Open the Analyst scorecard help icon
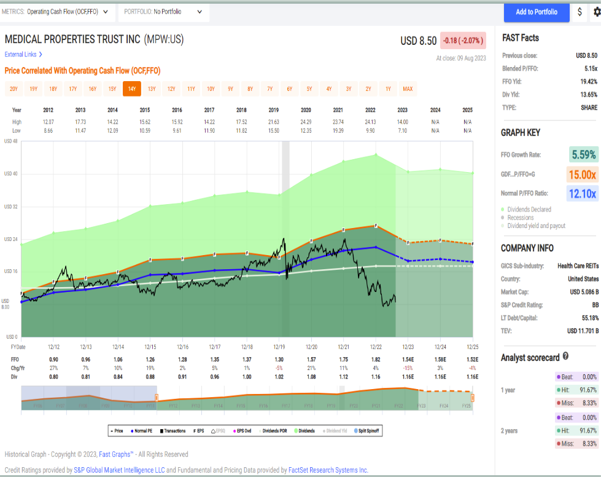 pos(565,357)
